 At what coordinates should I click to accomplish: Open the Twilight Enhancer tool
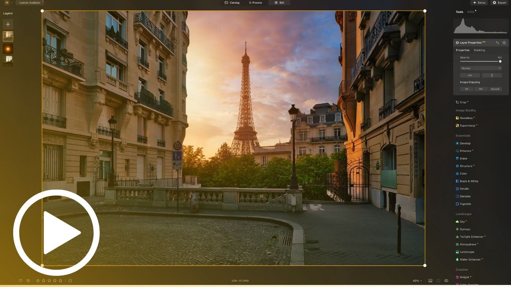click(470, 237)
